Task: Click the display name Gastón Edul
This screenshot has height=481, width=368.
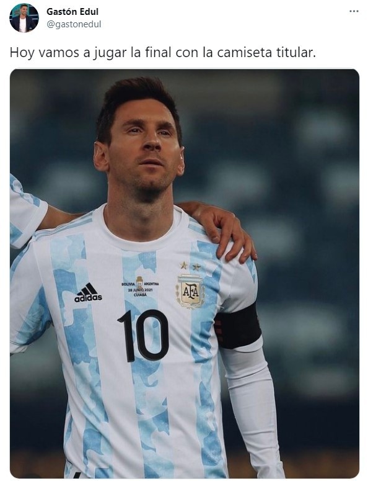Action: click(72, 12)
